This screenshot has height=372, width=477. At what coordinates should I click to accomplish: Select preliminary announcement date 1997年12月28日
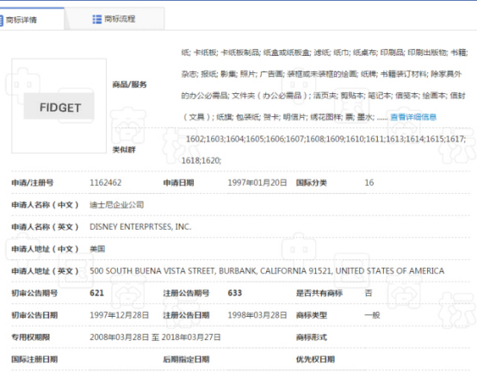click(x=119, y=315)
